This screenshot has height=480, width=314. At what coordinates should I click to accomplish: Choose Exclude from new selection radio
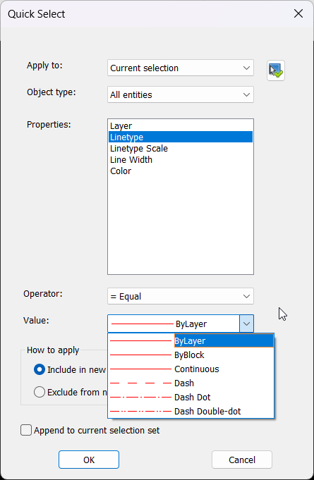click(40, 392)
